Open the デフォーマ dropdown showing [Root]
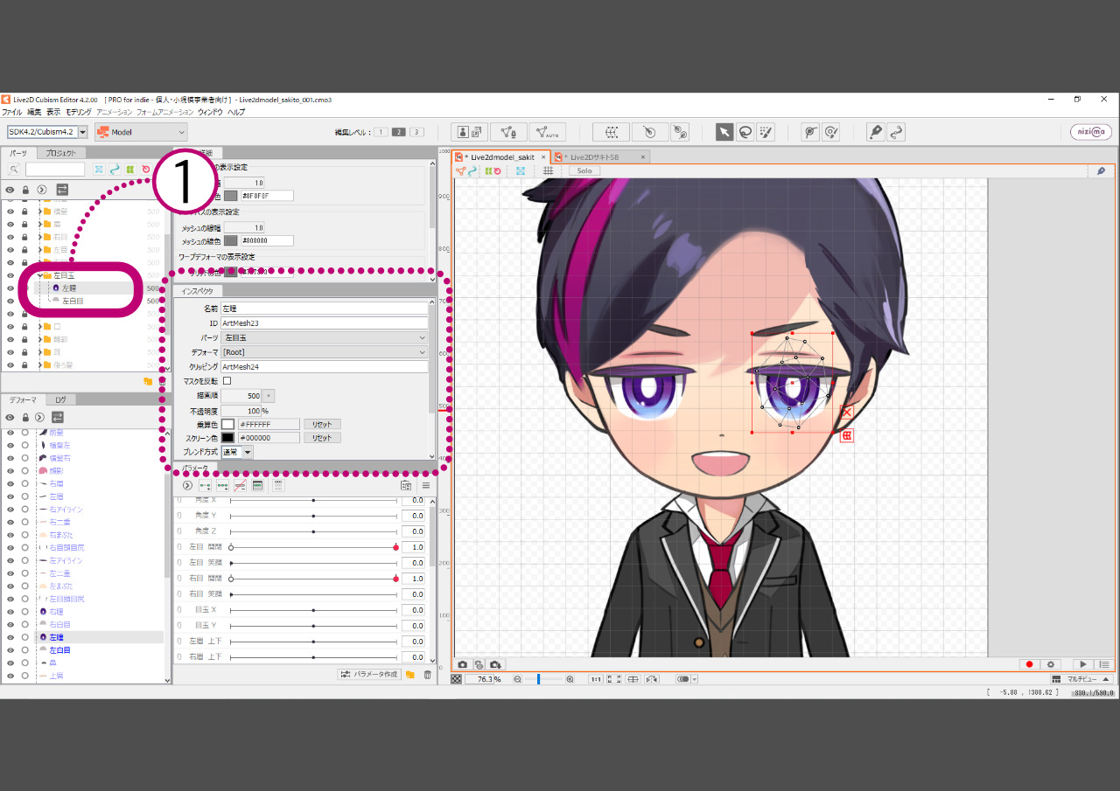Image resolution: width=1120 pixels, height=791 pixels. [325, 351]
